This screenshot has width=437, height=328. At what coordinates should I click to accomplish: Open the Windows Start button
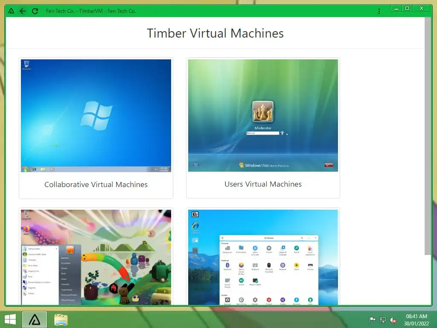10,319
